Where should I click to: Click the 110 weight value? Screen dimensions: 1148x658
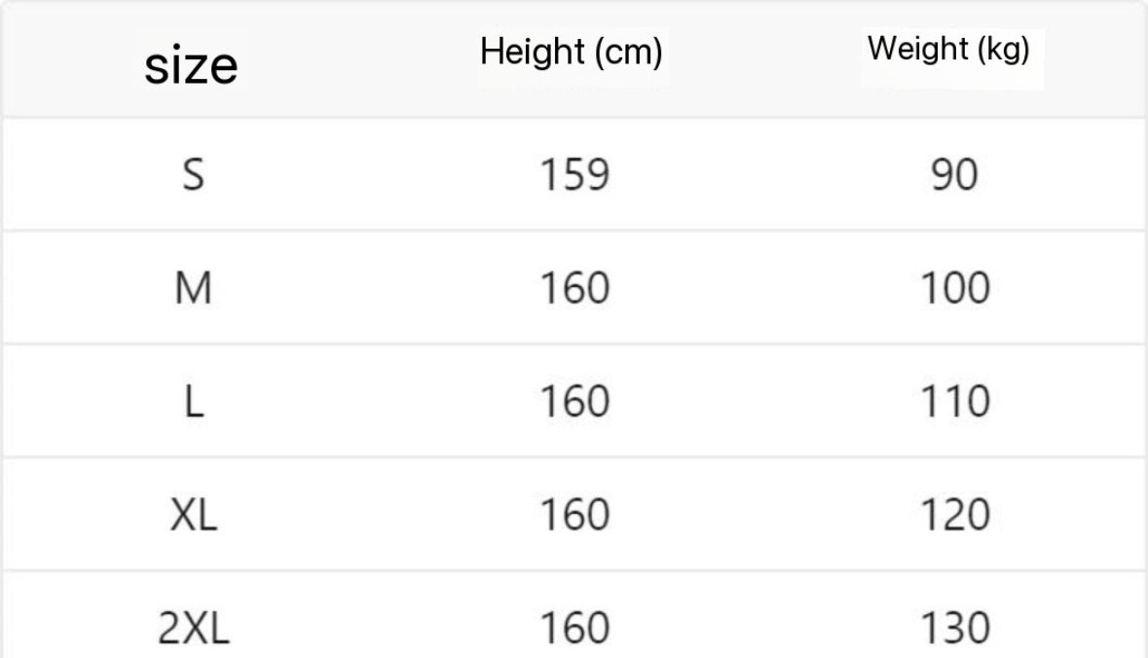tap(955, 402)
